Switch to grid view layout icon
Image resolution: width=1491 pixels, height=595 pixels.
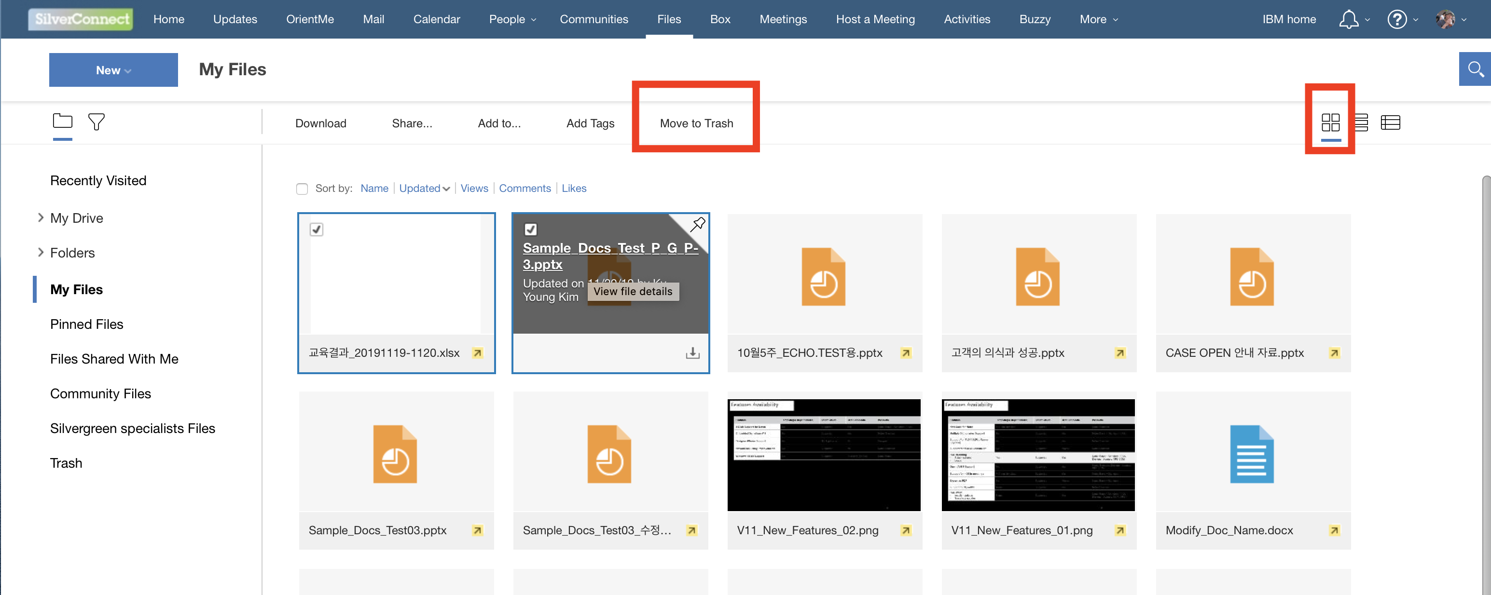click(x=1330, y=122)
